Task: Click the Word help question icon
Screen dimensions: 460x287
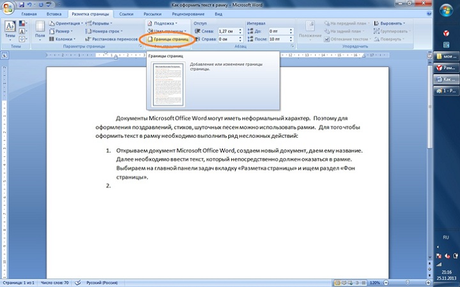Action: point(429,14)
